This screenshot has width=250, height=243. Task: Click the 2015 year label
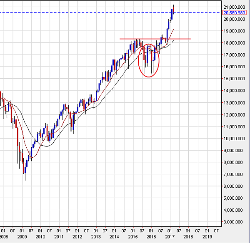133,237
